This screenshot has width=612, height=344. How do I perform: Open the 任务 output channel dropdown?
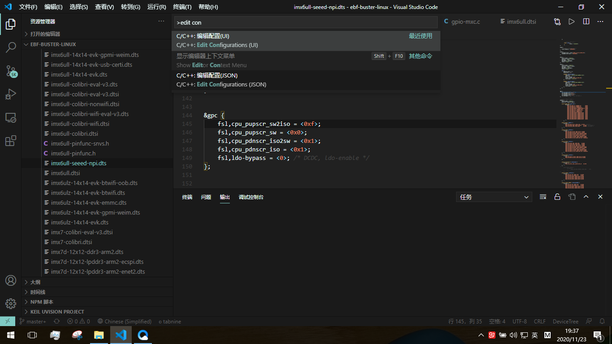pos(494,197)
